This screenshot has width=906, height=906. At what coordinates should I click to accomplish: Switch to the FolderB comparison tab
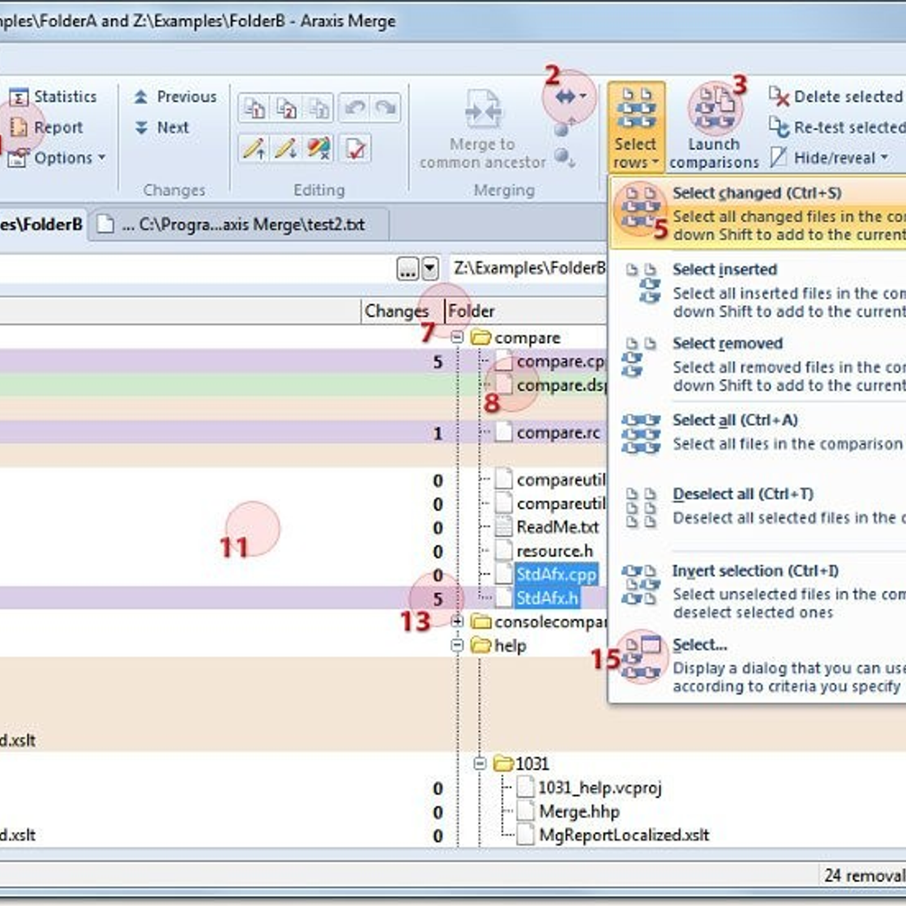(x=43, y=225)
